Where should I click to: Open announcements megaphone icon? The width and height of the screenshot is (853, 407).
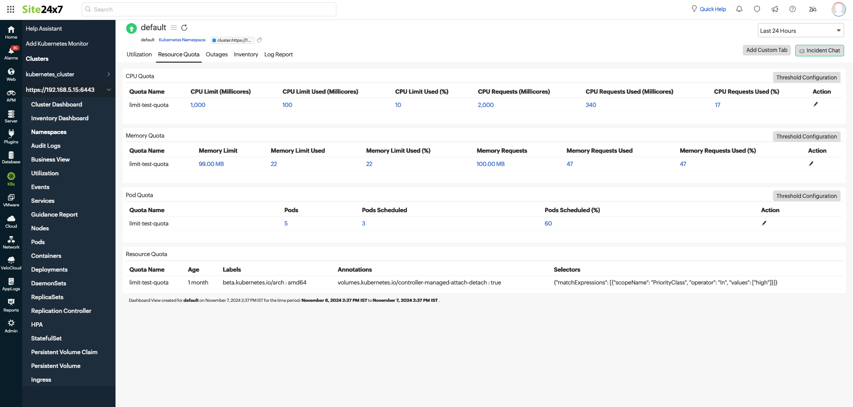775,9
